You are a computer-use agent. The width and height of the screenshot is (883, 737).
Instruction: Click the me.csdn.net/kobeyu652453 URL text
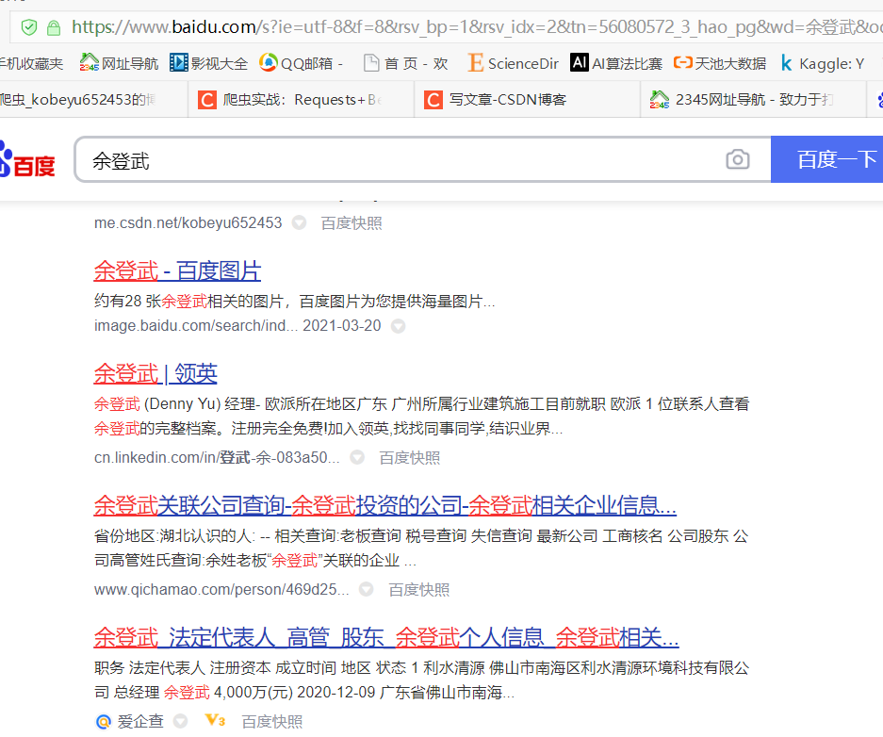188,223
